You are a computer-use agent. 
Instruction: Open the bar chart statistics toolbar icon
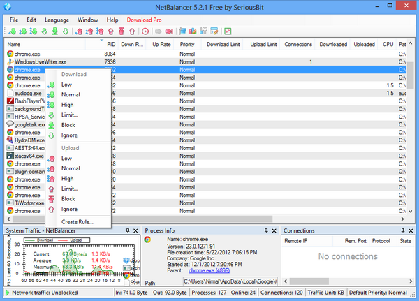(193, 31)
